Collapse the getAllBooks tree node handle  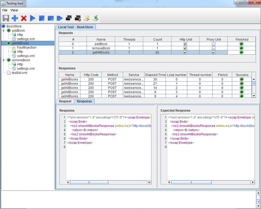point(4,43)
